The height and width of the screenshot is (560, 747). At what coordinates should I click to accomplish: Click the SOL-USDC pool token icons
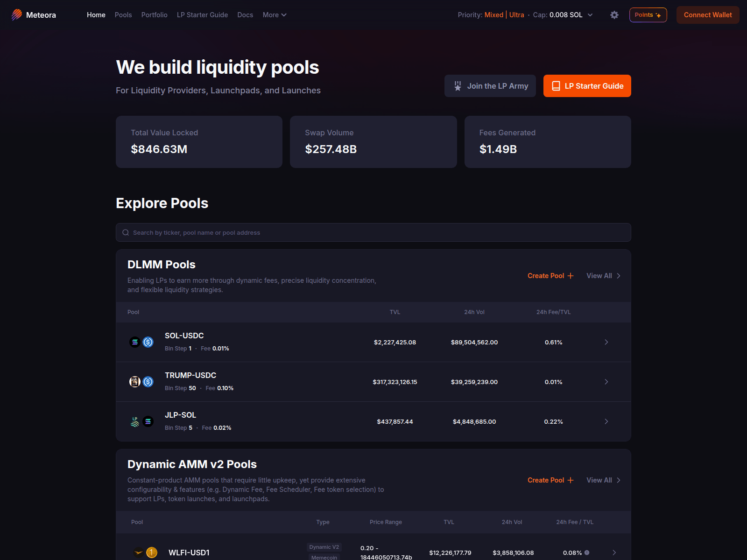tap(141, 342)
